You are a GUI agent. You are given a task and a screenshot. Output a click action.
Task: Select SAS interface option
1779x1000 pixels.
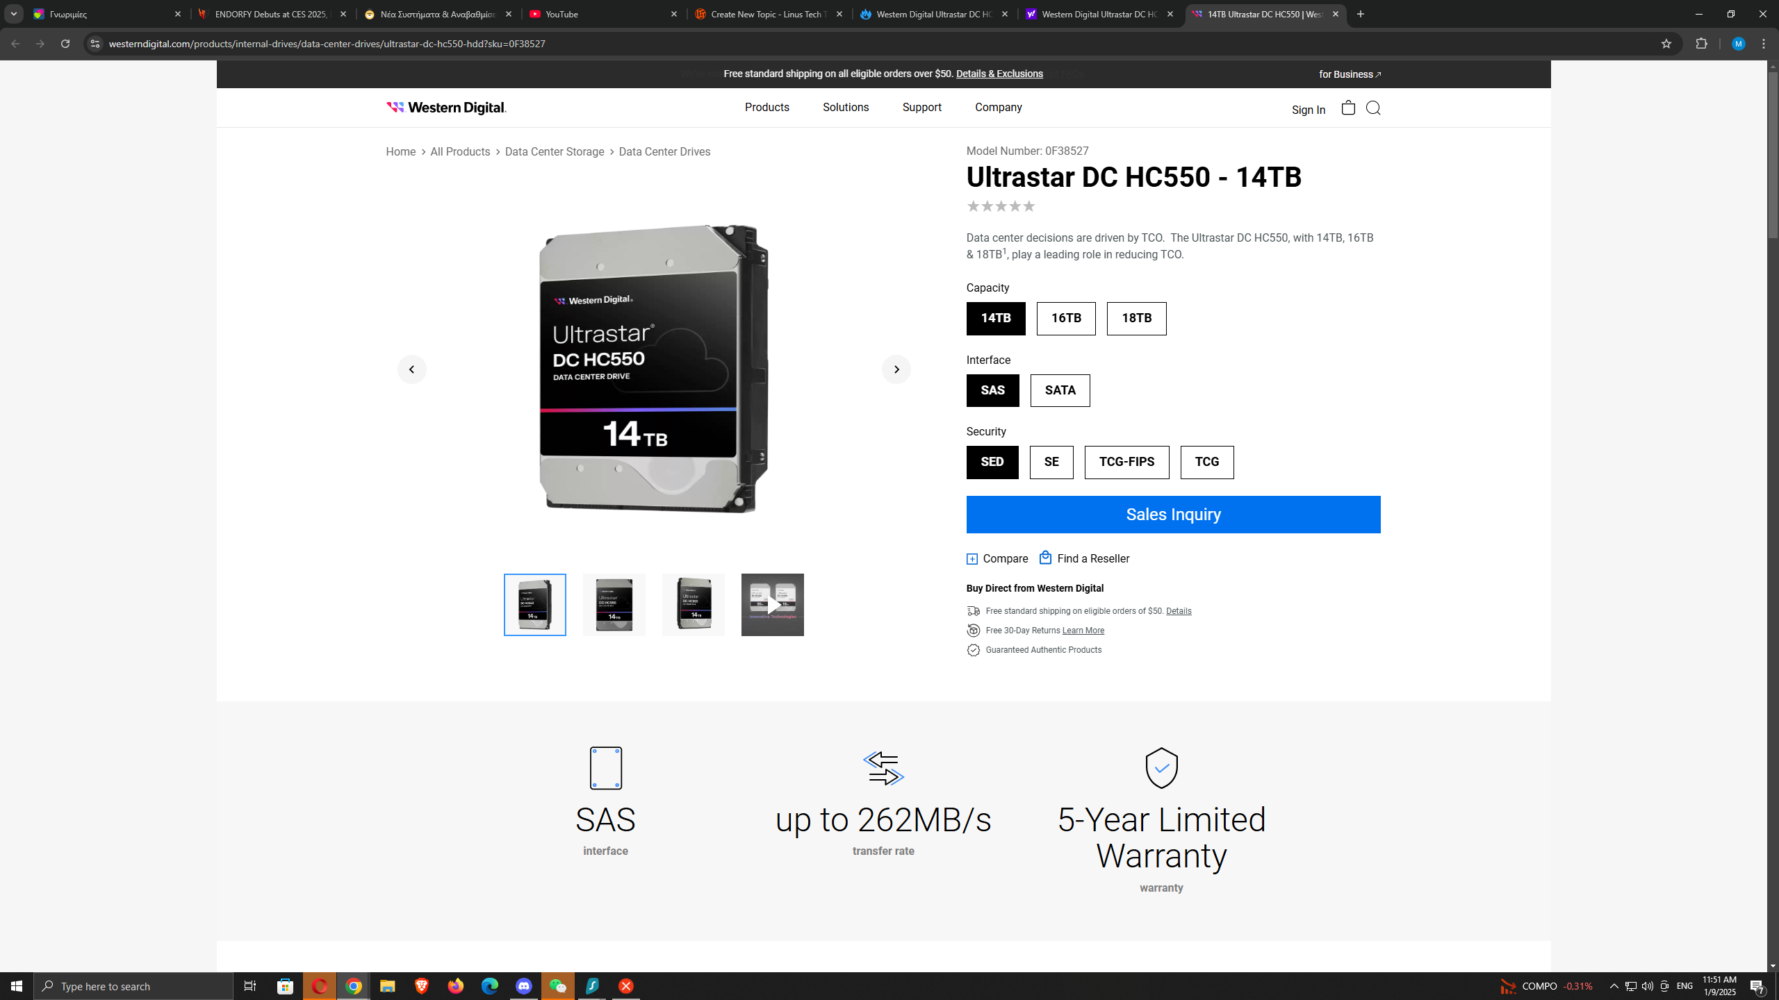(993, 390)
